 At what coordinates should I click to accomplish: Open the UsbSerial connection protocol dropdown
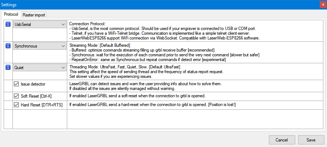pyautogui.click(x=39, y=24)
